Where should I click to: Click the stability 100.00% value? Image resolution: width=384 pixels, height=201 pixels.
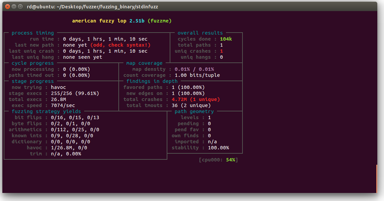point(218,148)
